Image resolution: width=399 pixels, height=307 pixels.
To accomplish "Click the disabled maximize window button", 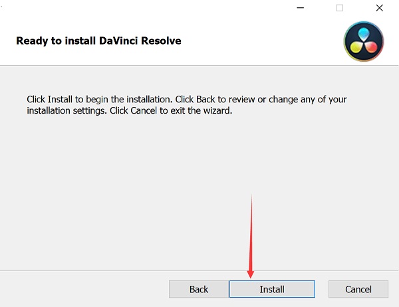I will point(339,8).
